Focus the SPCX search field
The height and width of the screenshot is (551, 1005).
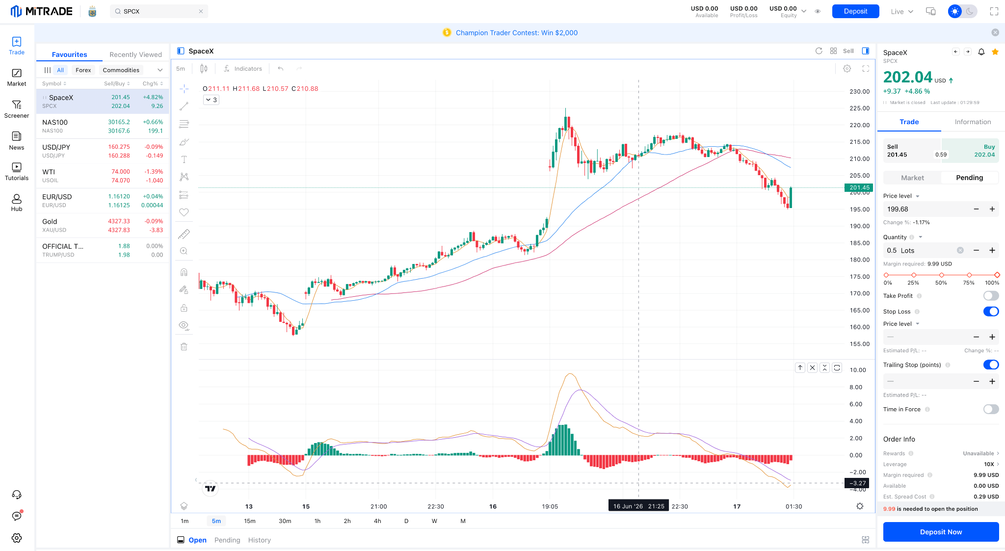(x=159, y=11)
